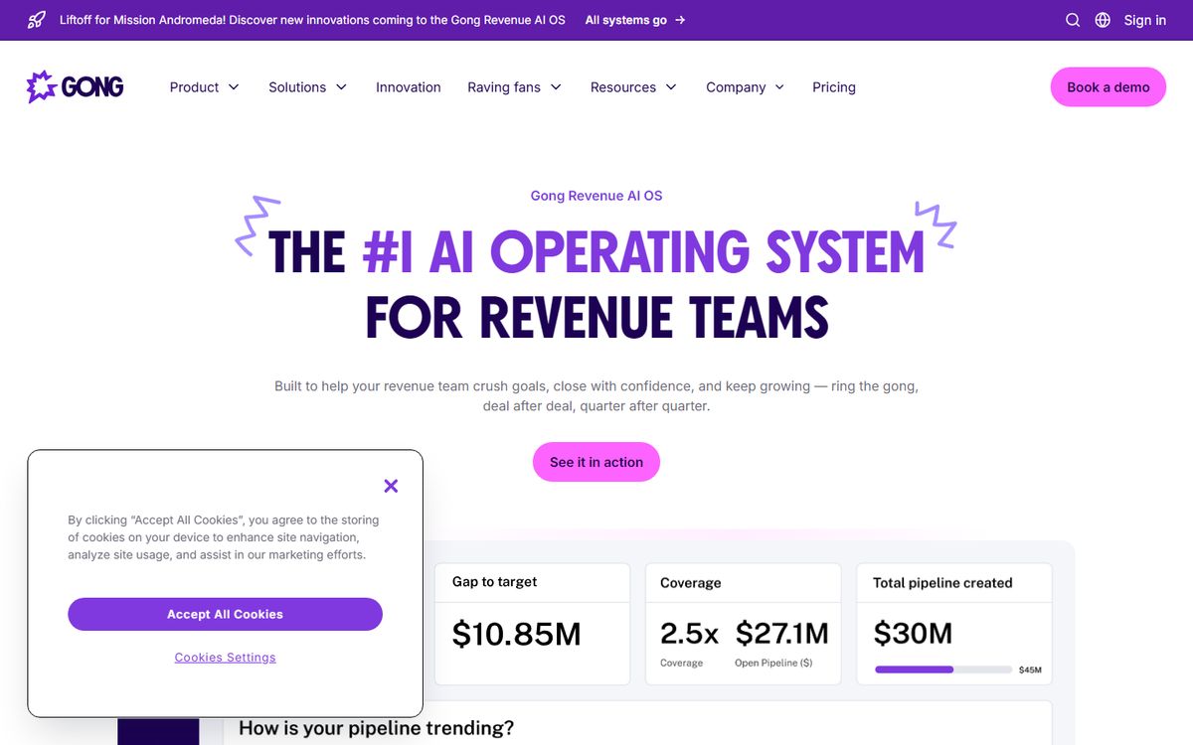Image resolution: width=1193 pixels, height=745 pixels.
Task: Expand the Resources menu
Action: [x=632, y=87]
